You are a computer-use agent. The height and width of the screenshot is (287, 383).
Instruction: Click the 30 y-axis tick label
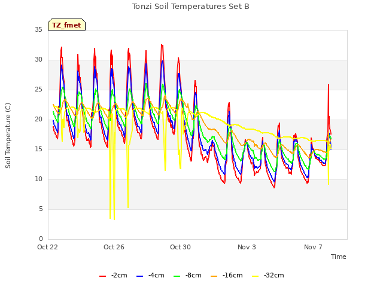(38, 60)
